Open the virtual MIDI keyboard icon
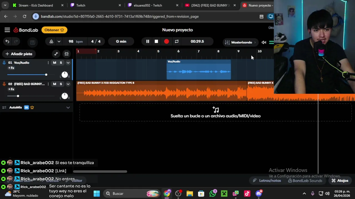This screenshot has height=199, width=355. pyautogui.click(x=32, y=42)
